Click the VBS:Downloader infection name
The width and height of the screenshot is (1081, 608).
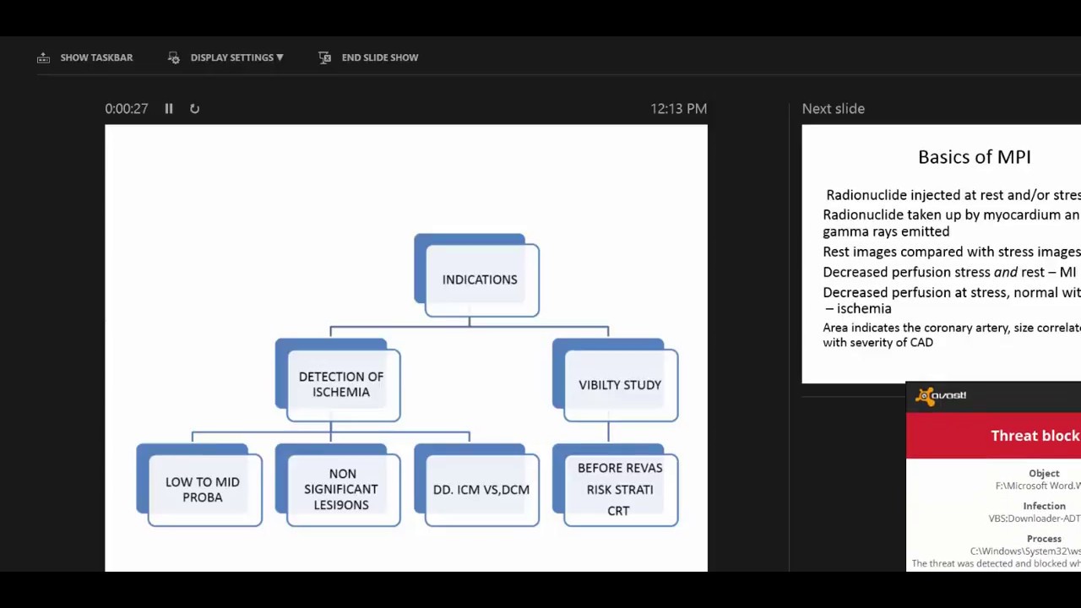coord(1035,518)
